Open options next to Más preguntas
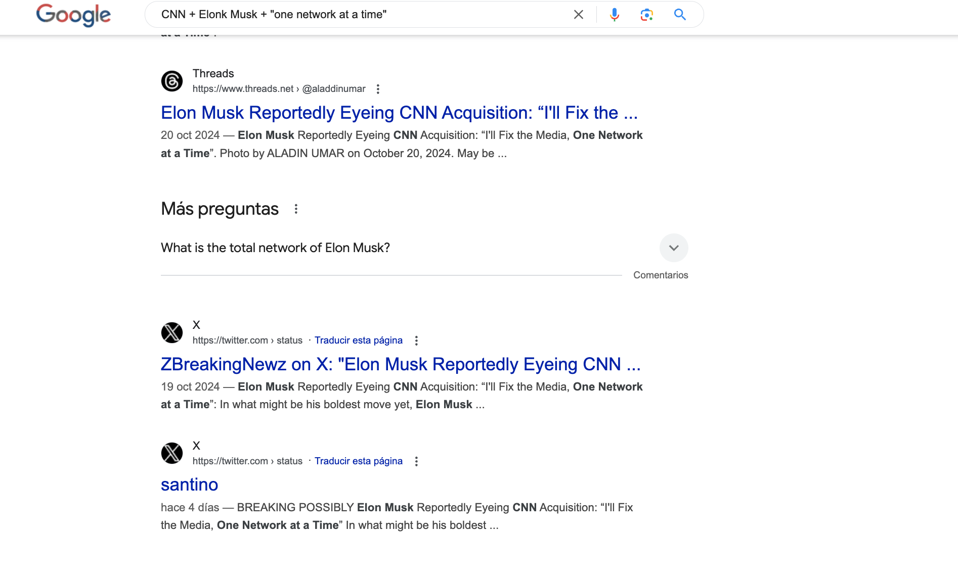Image resolution: width=958 pixels, height=583 pixels. tap(296, 209)
